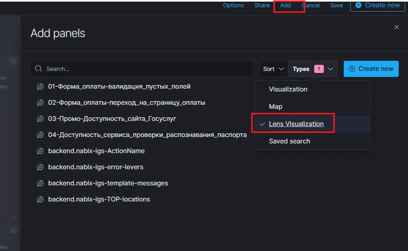Enable the Visualization type filter
Viewport: 408px width, 251px height.
click(288, 89)
